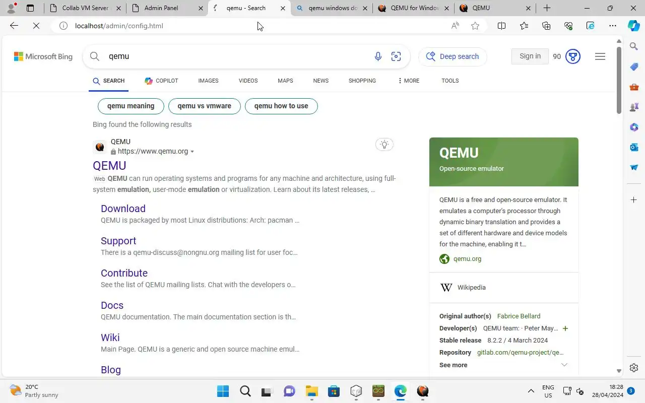Click the Read aloud icon

[x=455, y=26]
